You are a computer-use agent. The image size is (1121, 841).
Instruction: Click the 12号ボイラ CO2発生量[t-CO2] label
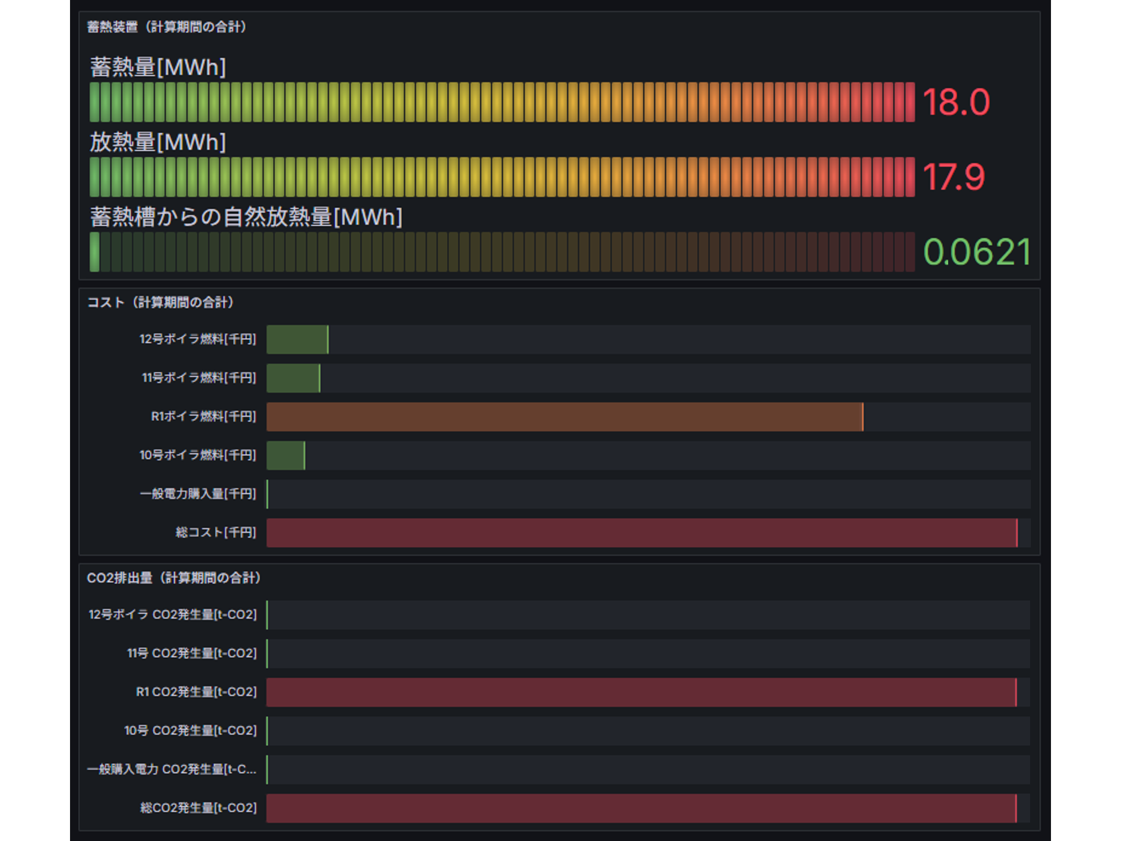point(173,615)
